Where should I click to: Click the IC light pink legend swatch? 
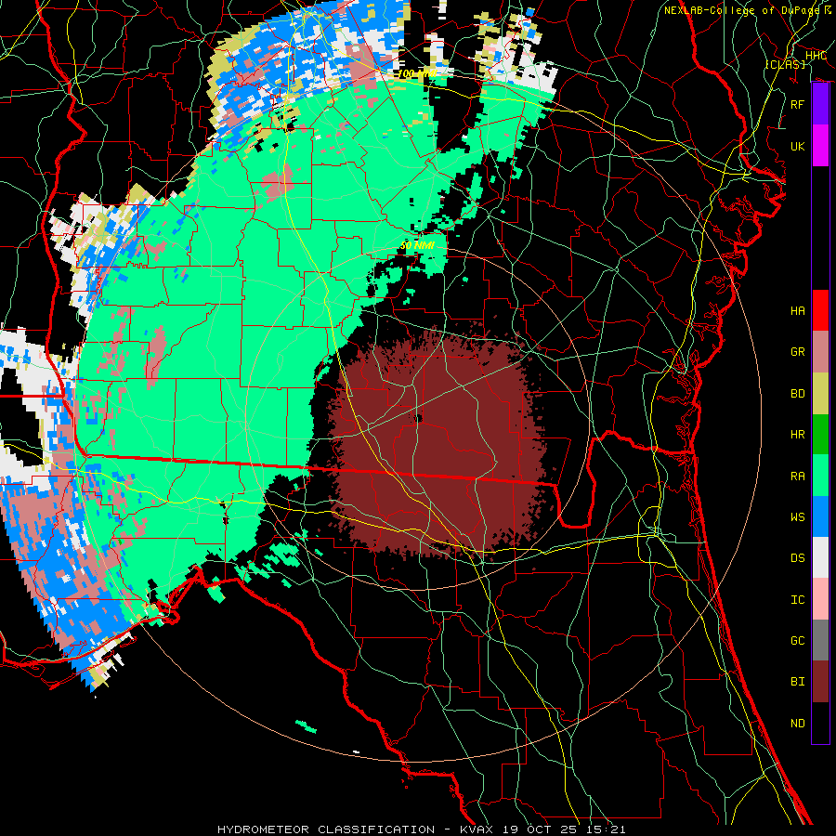click(x=820, y=599)
